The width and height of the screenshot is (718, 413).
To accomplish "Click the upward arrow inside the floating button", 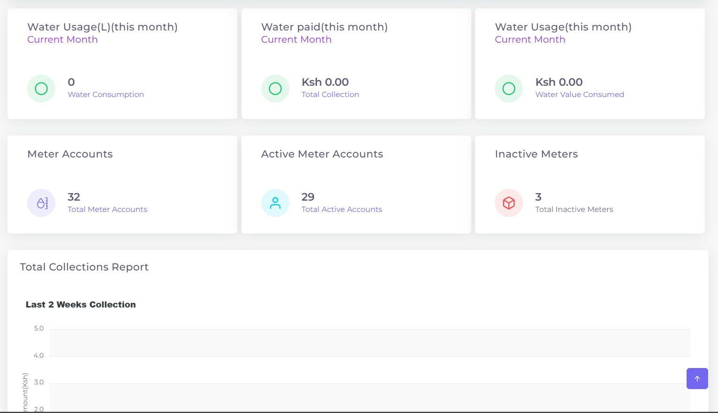I will coord(697,378).
